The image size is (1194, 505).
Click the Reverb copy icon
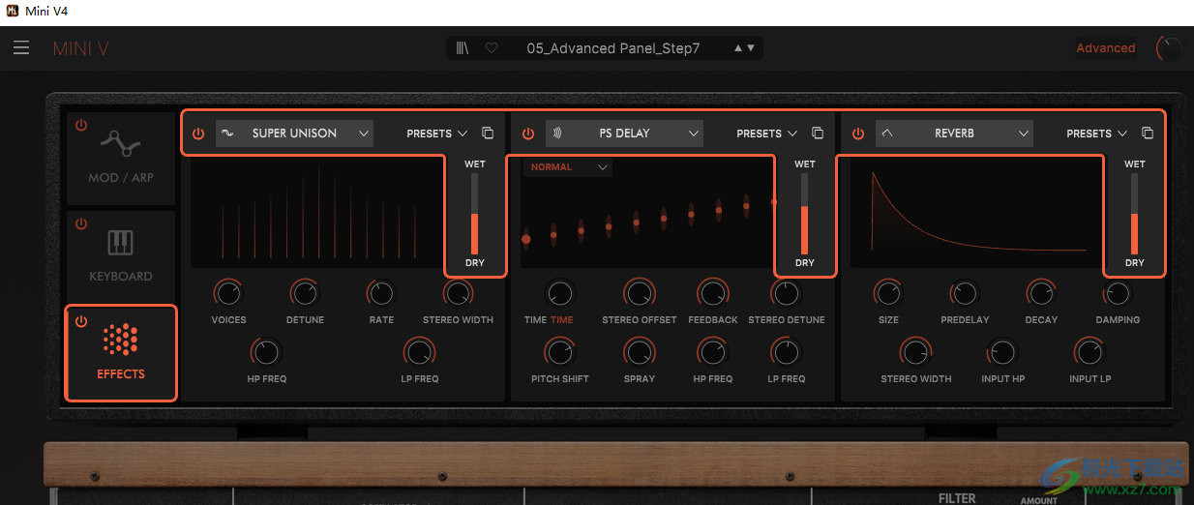(1148, 134)
